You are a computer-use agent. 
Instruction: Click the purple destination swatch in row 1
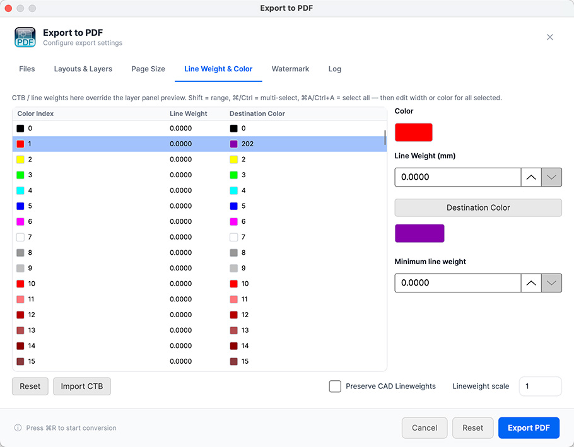tap(233, 144)
